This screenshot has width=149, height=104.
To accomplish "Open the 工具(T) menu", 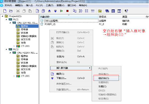I will (x=49, y=5).
